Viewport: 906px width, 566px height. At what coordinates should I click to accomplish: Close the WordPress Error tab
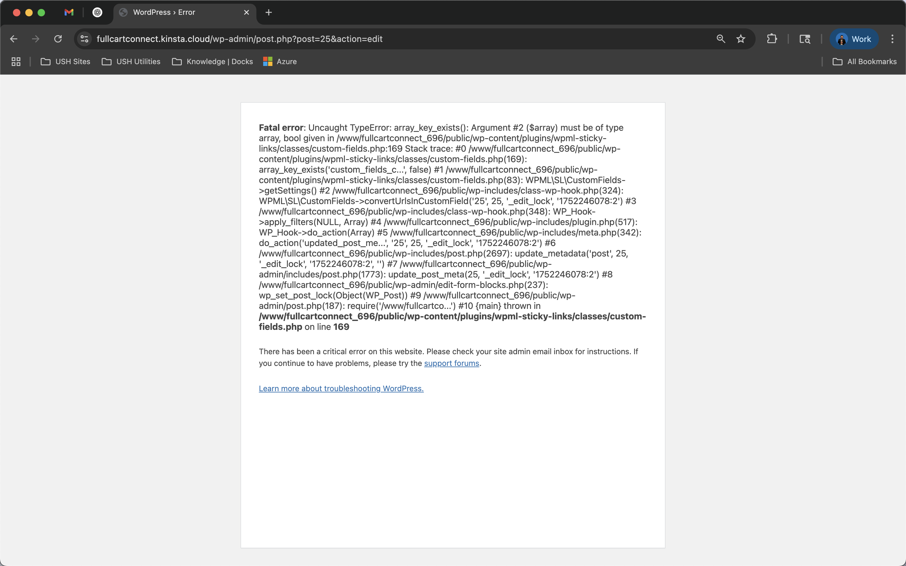click(x=246, y=12)
